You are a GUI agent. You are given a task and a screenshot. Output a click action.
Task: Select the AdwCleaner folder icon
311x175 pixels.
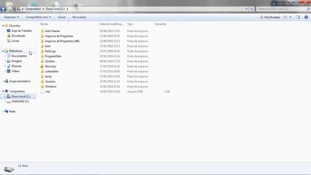pyautogui.click(x=42, y=31)
